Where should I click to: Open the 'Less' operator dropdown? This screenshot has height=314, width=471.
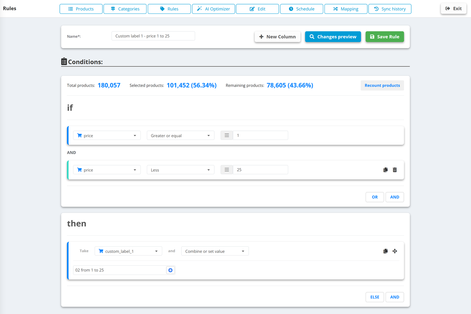pos(180,170)
